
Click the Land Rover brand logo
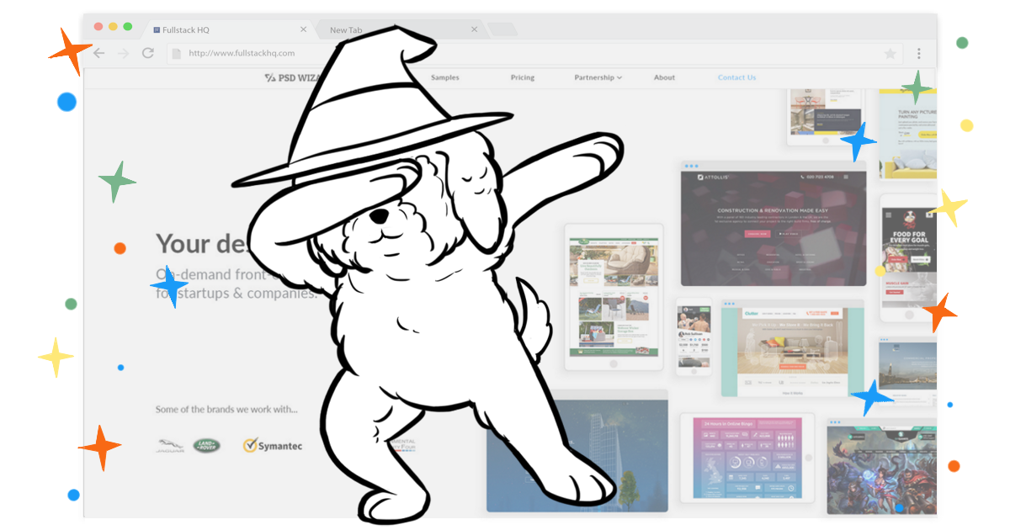[x=207, y=444]
